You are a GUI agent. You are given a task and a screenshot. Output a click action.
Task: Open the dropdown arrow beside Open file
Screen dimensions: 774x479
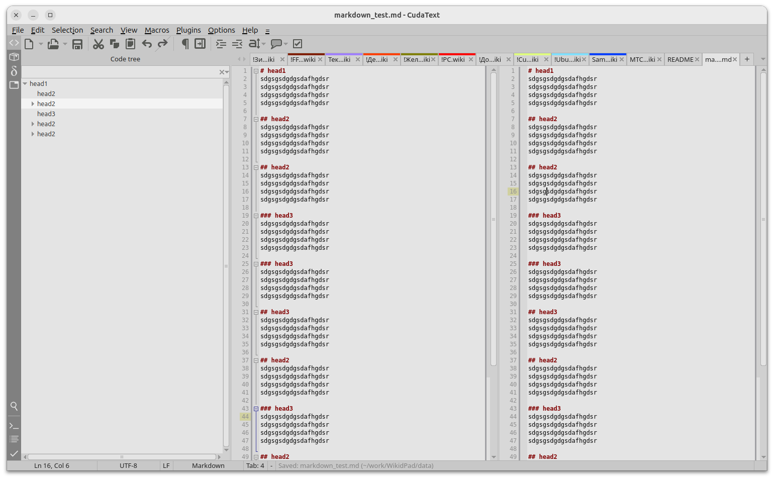point(65,44)
